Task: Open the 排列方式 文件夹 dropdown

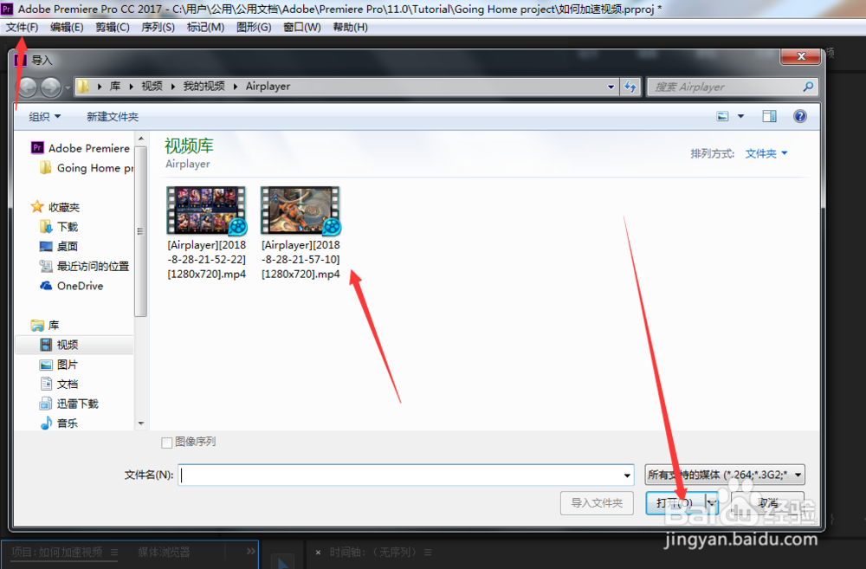Action: (x=766, y=153)
